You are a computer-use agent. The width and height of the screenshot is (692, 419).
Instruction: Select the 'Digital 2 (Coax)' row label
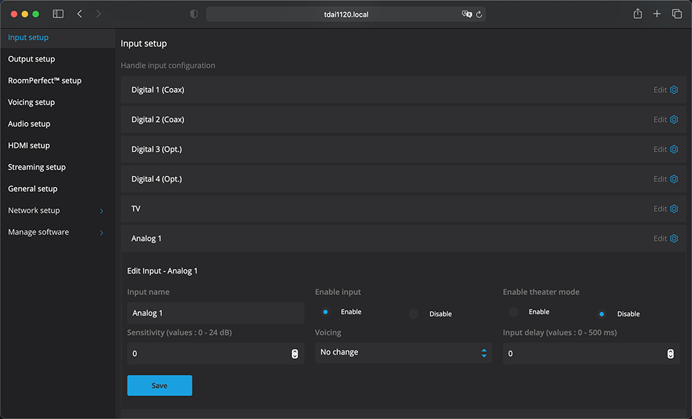158,119
